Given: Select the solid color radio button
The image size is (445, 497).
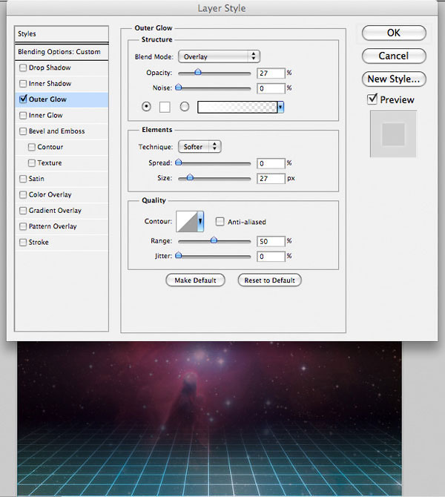Looking at the screenshot, I should [x=146, y=107].
